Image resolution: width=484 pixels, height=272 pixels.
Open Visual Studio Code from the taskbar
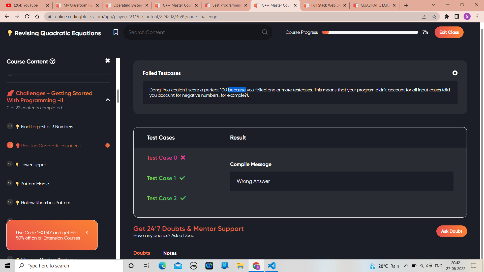tap(272, 266)
